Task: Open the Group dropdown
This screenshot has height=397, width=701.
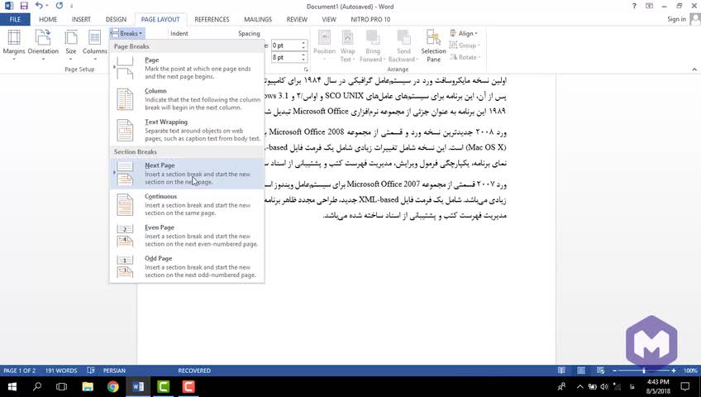Action: pyautogui.click(x=465, y=45)
